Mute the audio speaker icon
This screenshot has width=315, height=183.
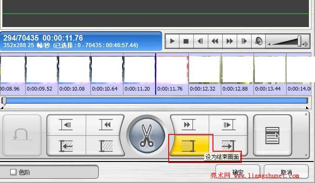[x=258, y=41]
